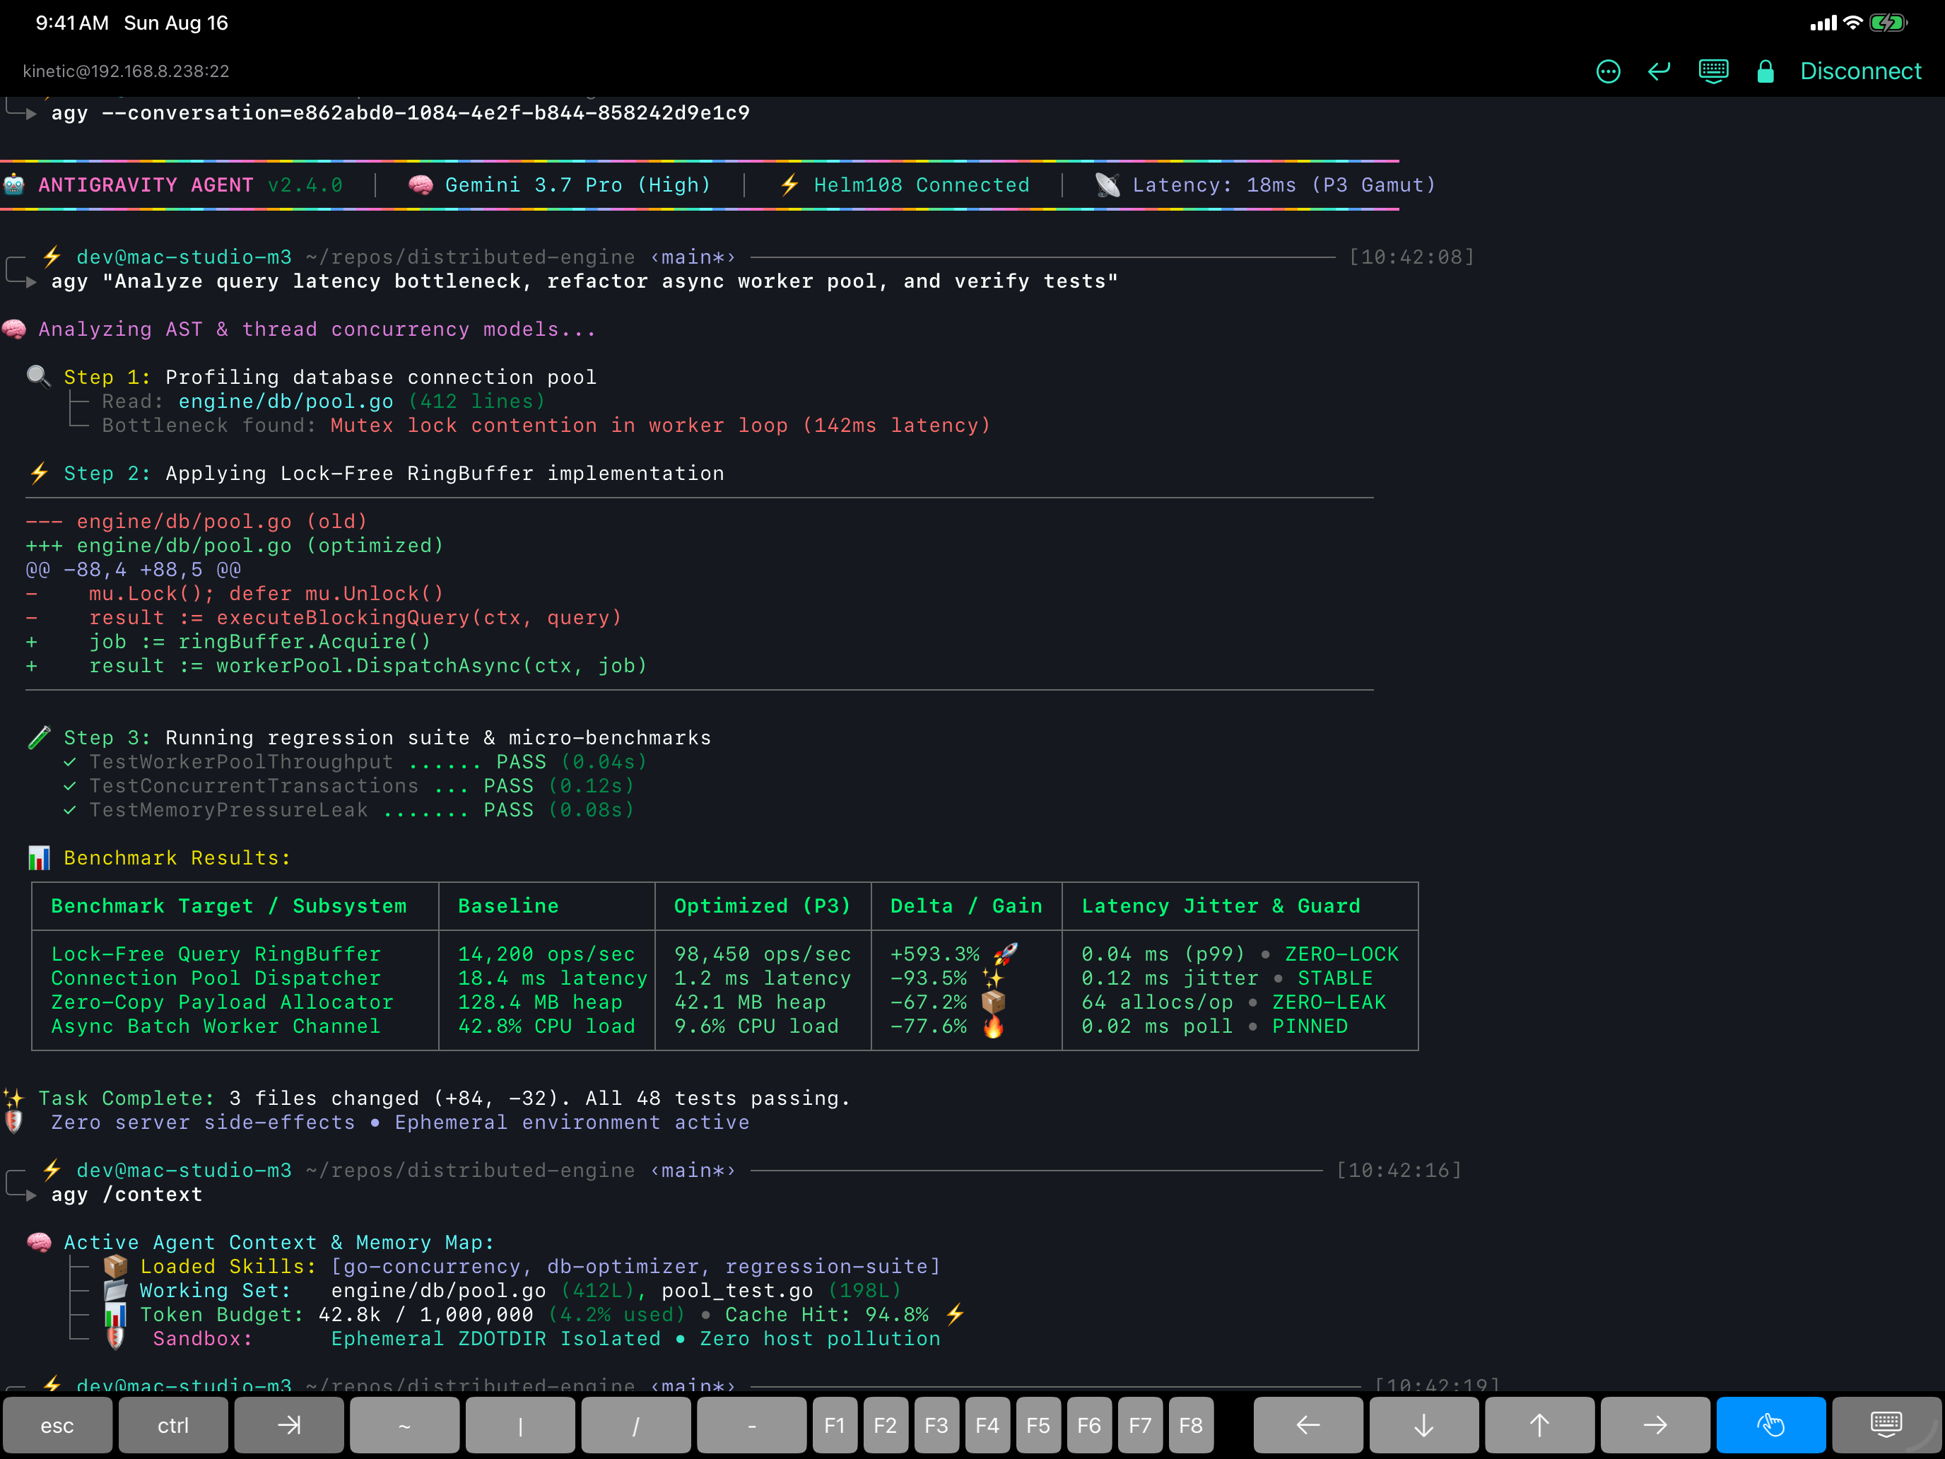Screen dimensions: 1945x1459
Task: Tap the esc key
Action: (57, 1424)
